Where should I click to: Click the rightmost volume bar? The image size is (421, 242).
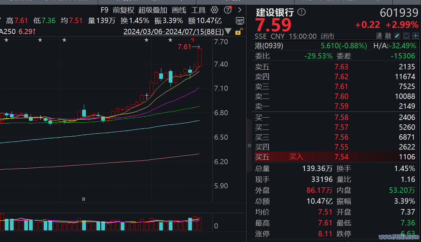(x=200, y=224)
